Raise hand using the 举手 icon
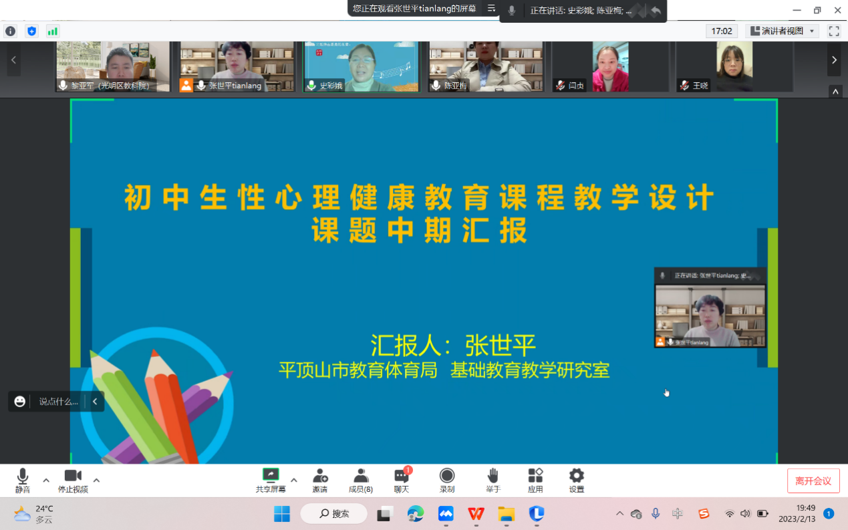 pyautogui.click(x=492, y=480)
